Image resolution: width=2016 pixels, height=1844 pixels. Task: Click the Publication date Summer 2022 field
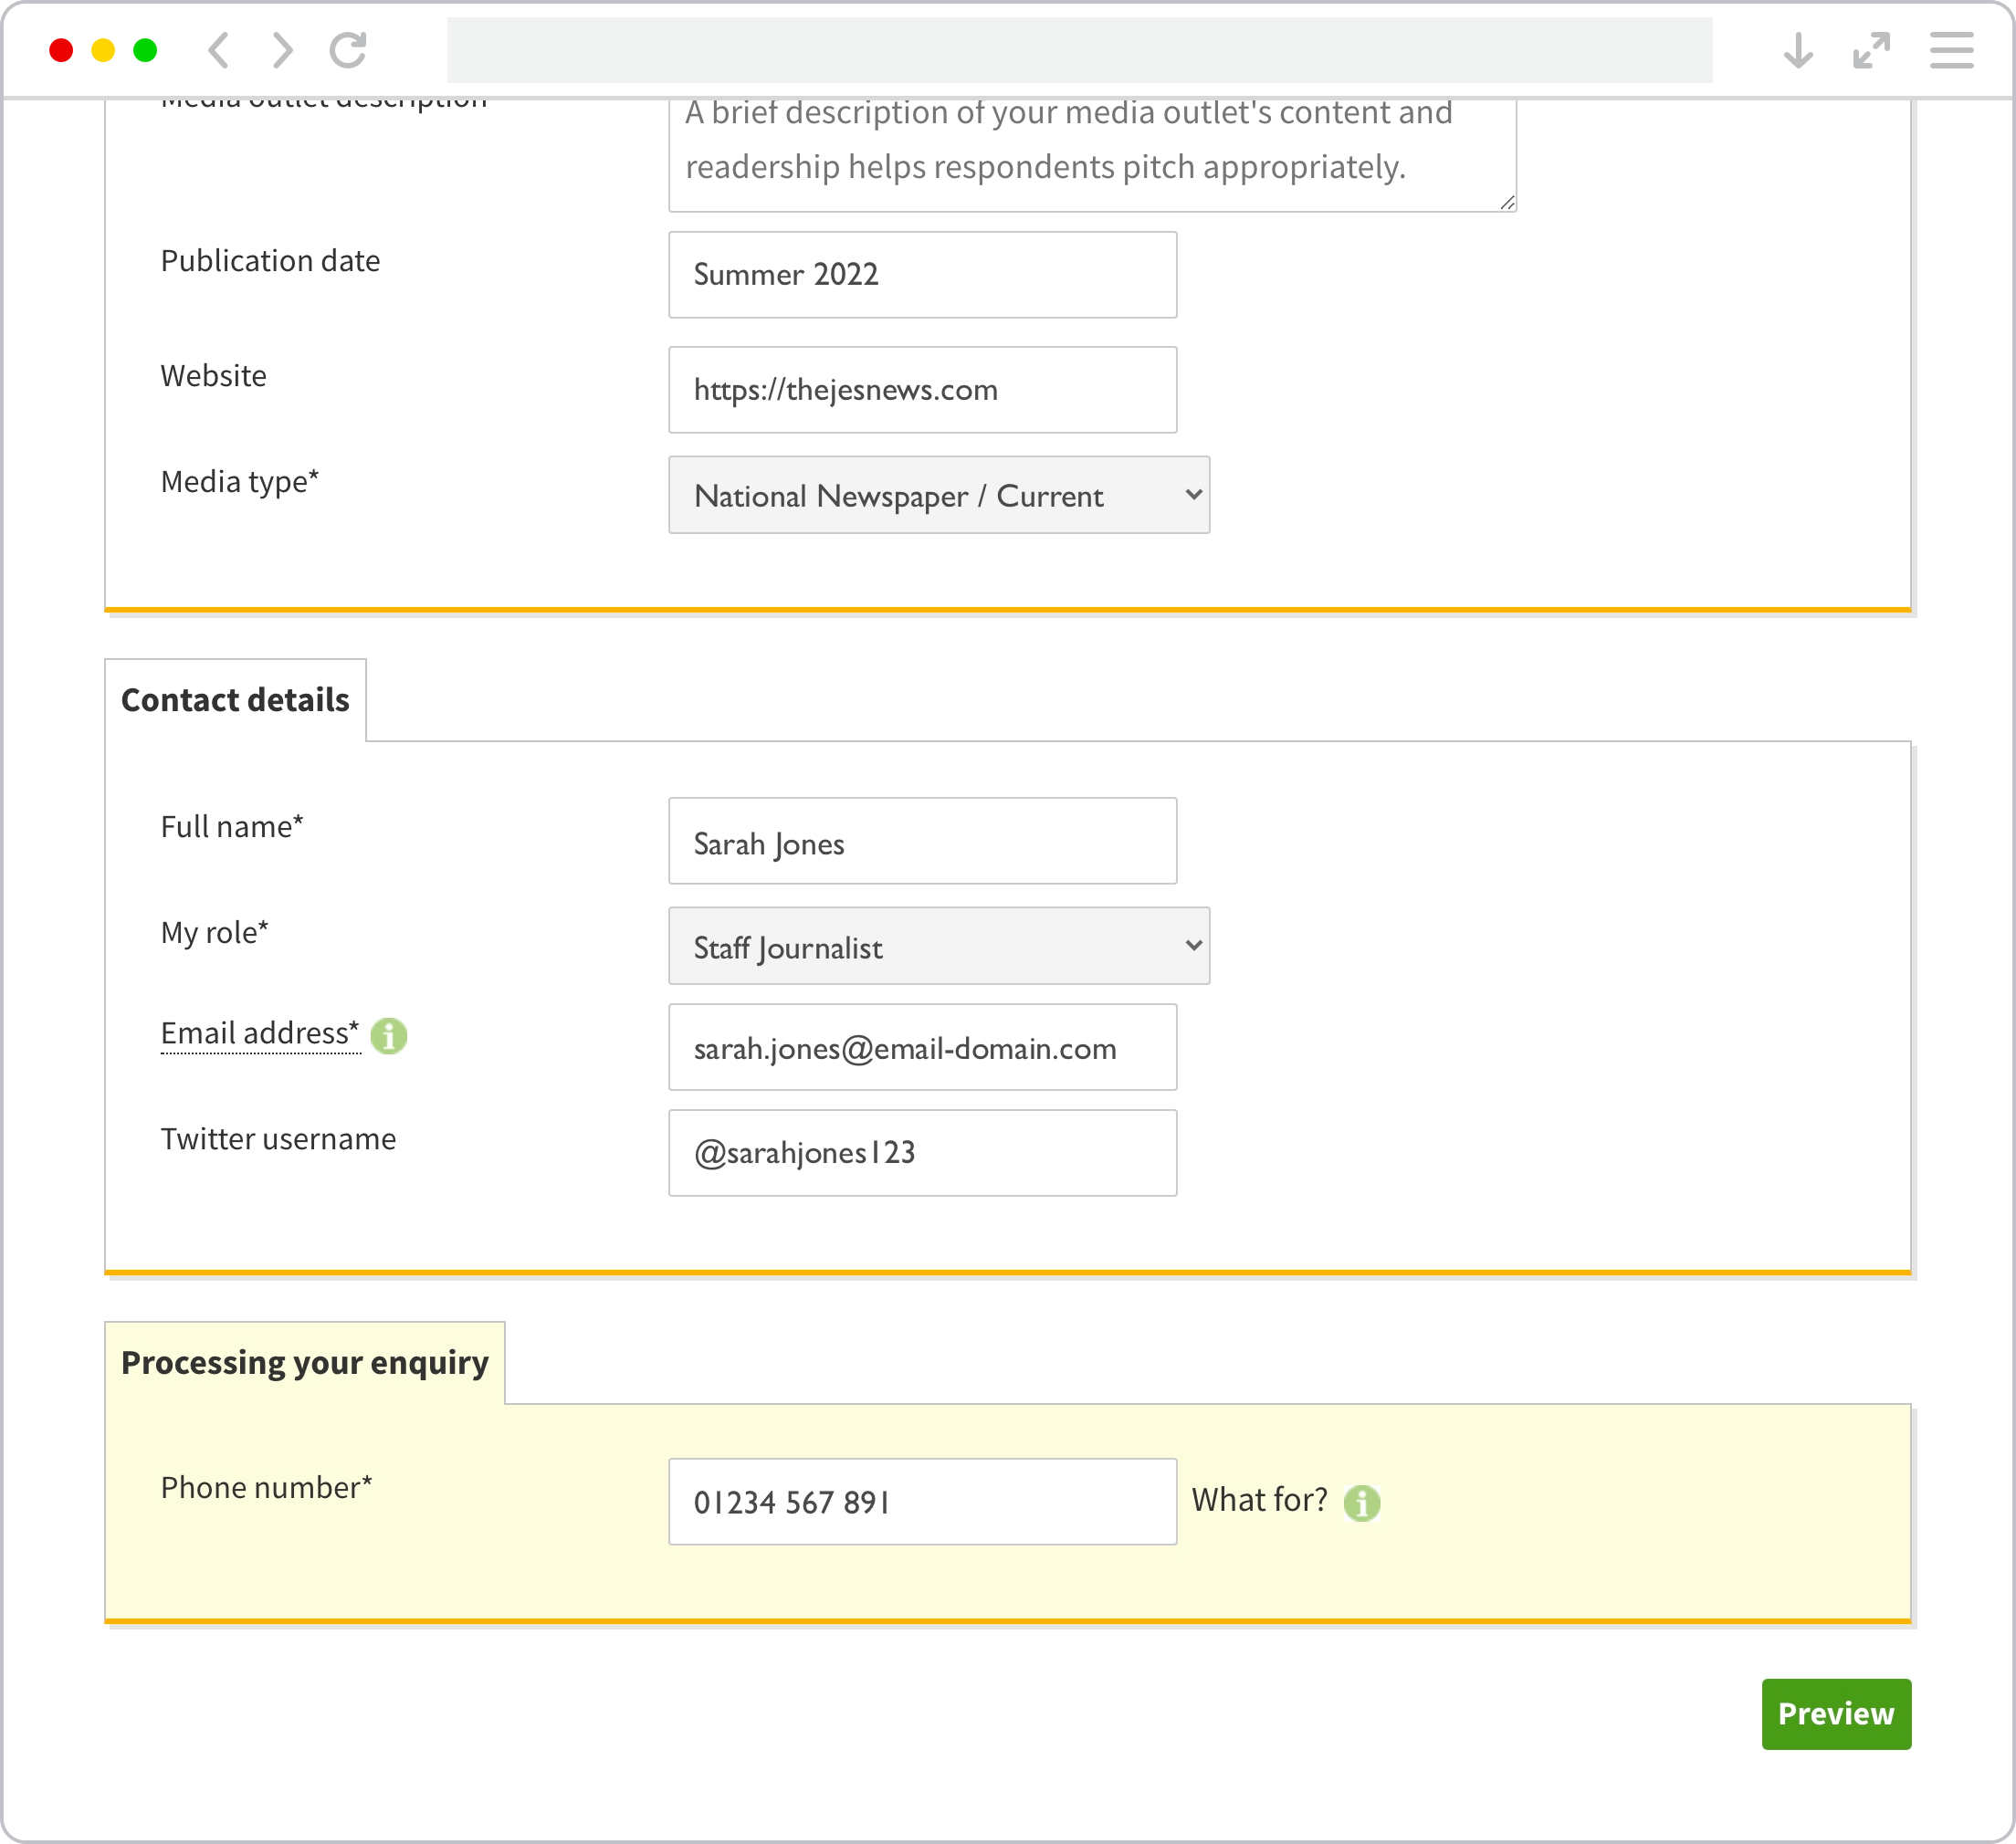tap(922, 274)
